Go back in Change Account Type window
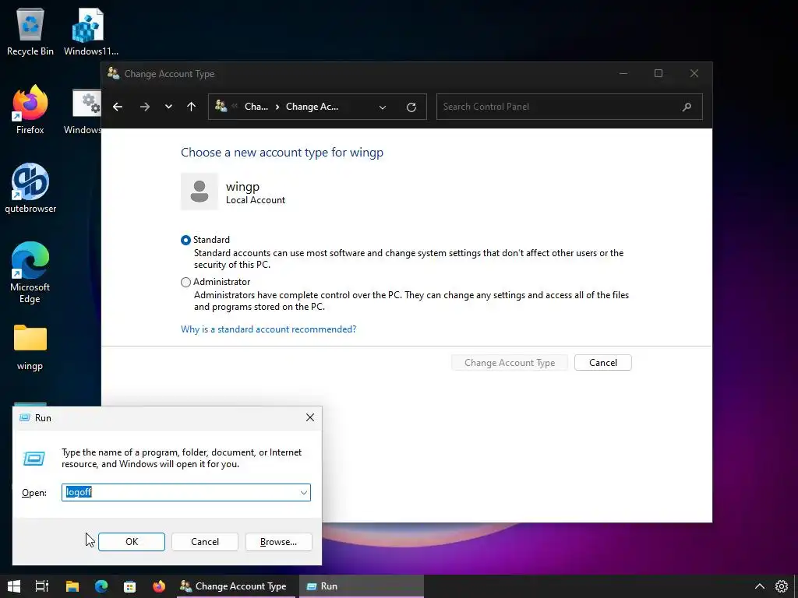The width and height of the screenshot is (798, 598). (x=118, y=107)
